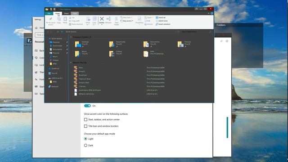Image resolution: width=288 pixels, height=162 pixels.
Task: Click the Pictures folder in Frequent folders
Action: (x=184, y=44)
